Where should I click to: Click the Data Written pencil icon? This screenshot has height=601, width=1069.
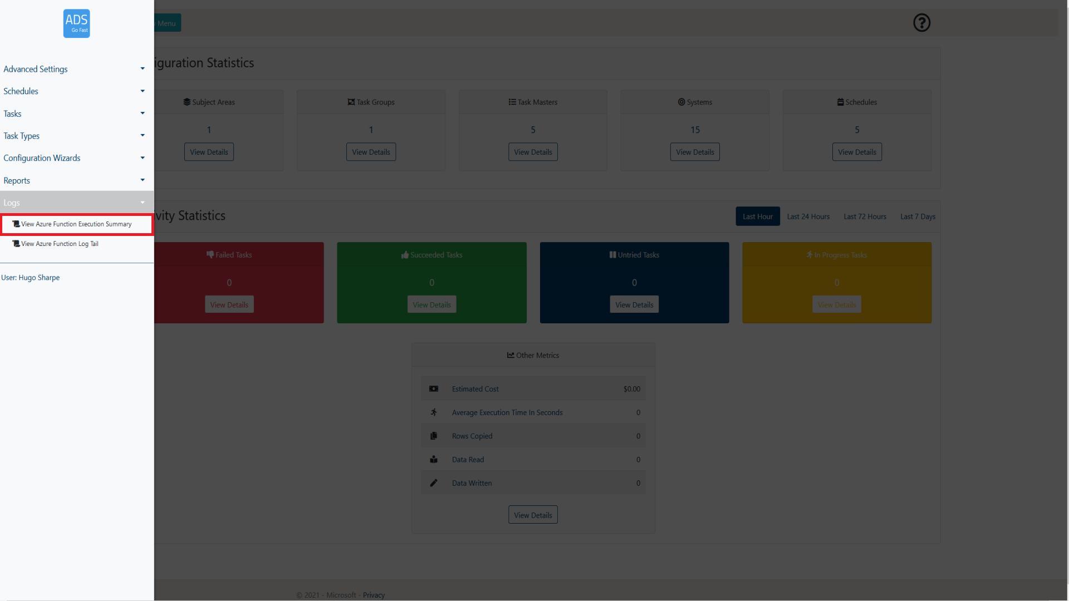pos(434,483)
